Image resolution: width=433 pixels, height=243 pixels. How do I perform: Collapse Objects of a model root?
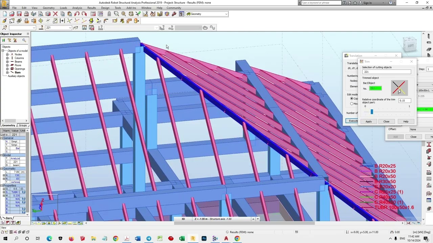[x=3, y=51]
